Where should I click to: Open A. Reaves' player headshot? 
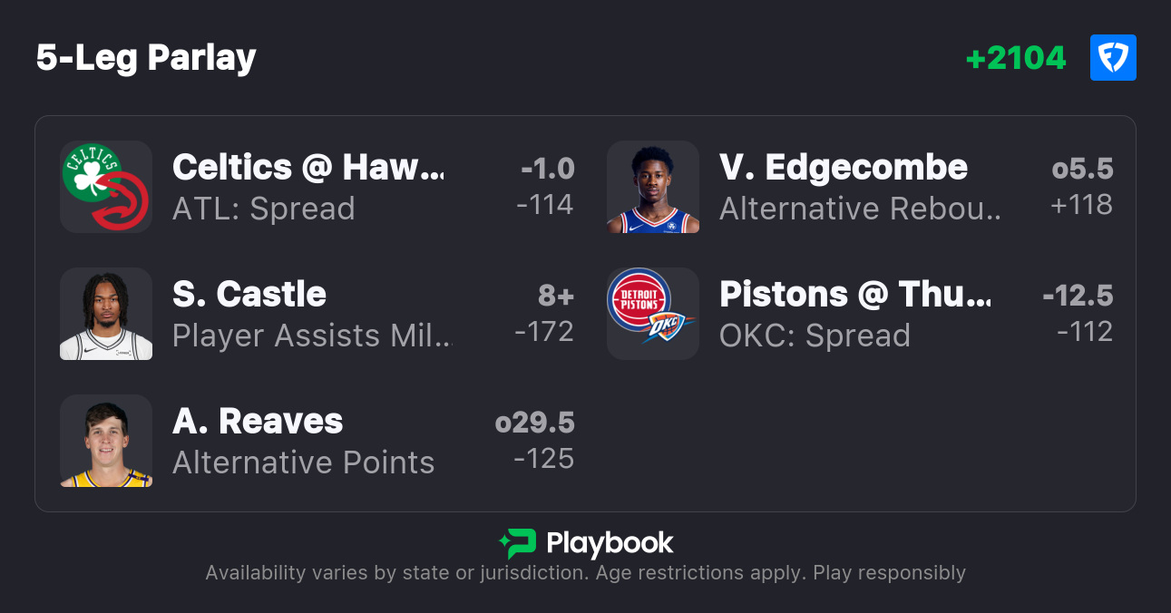pyautogui.click(x=106, y=441)
